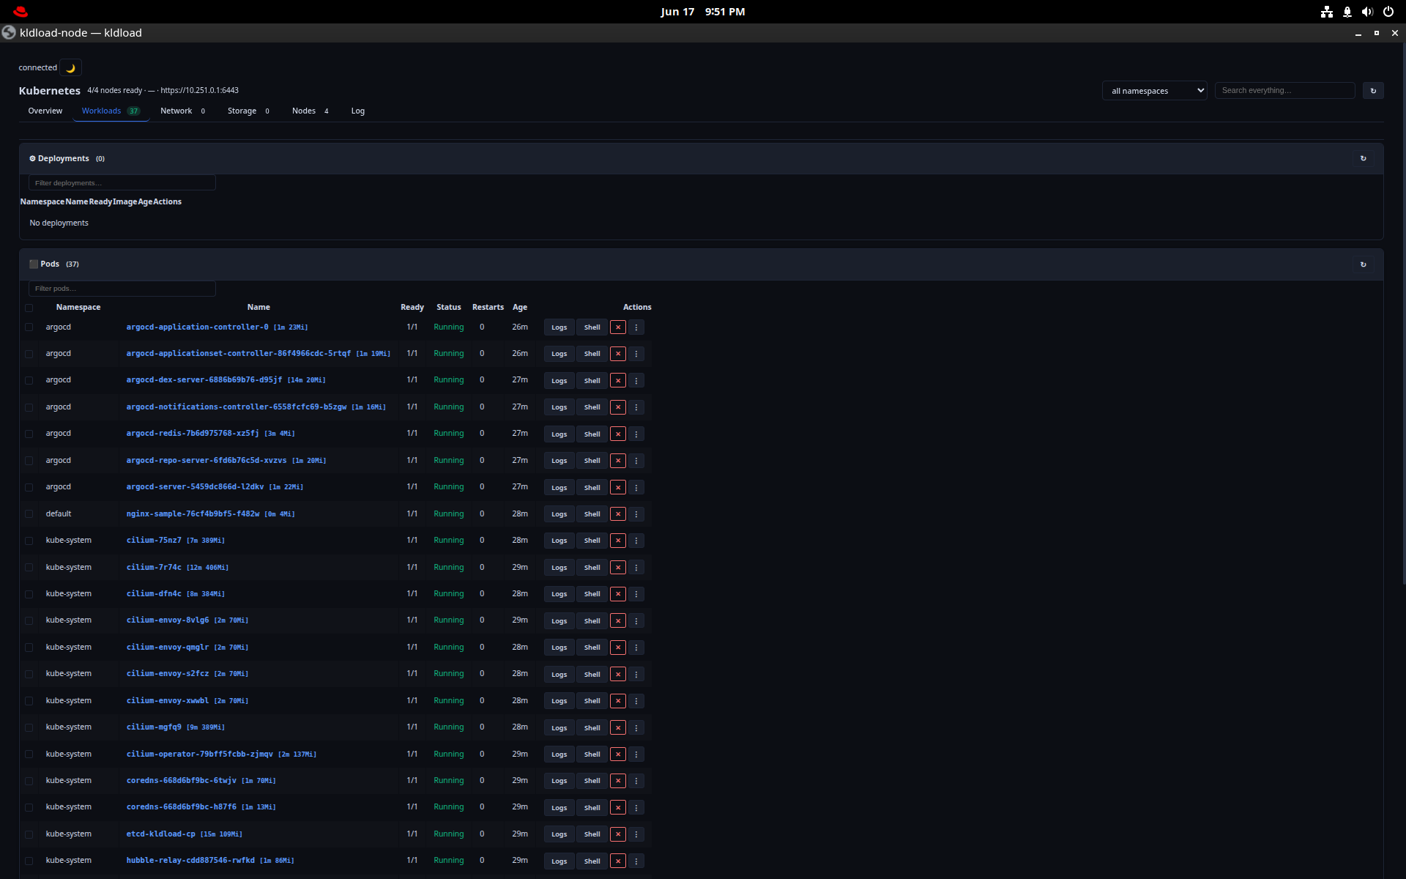
Task: Open Shell for argocd-redis pod
Action: (592, 434)
